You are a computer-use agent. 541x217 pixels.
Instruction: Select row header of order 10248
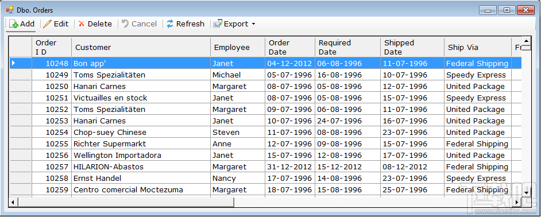click(x=21, y=63)
